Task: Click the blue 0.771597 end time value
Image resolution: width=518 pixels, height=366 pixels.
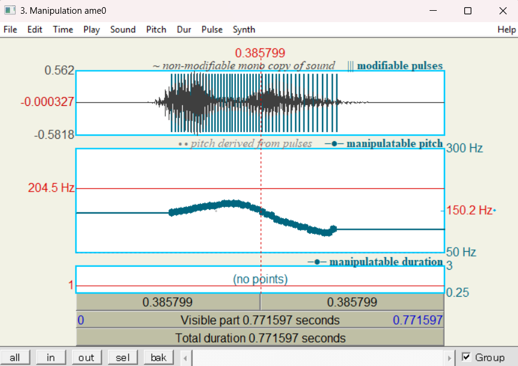Action: [x=418, y=320]
